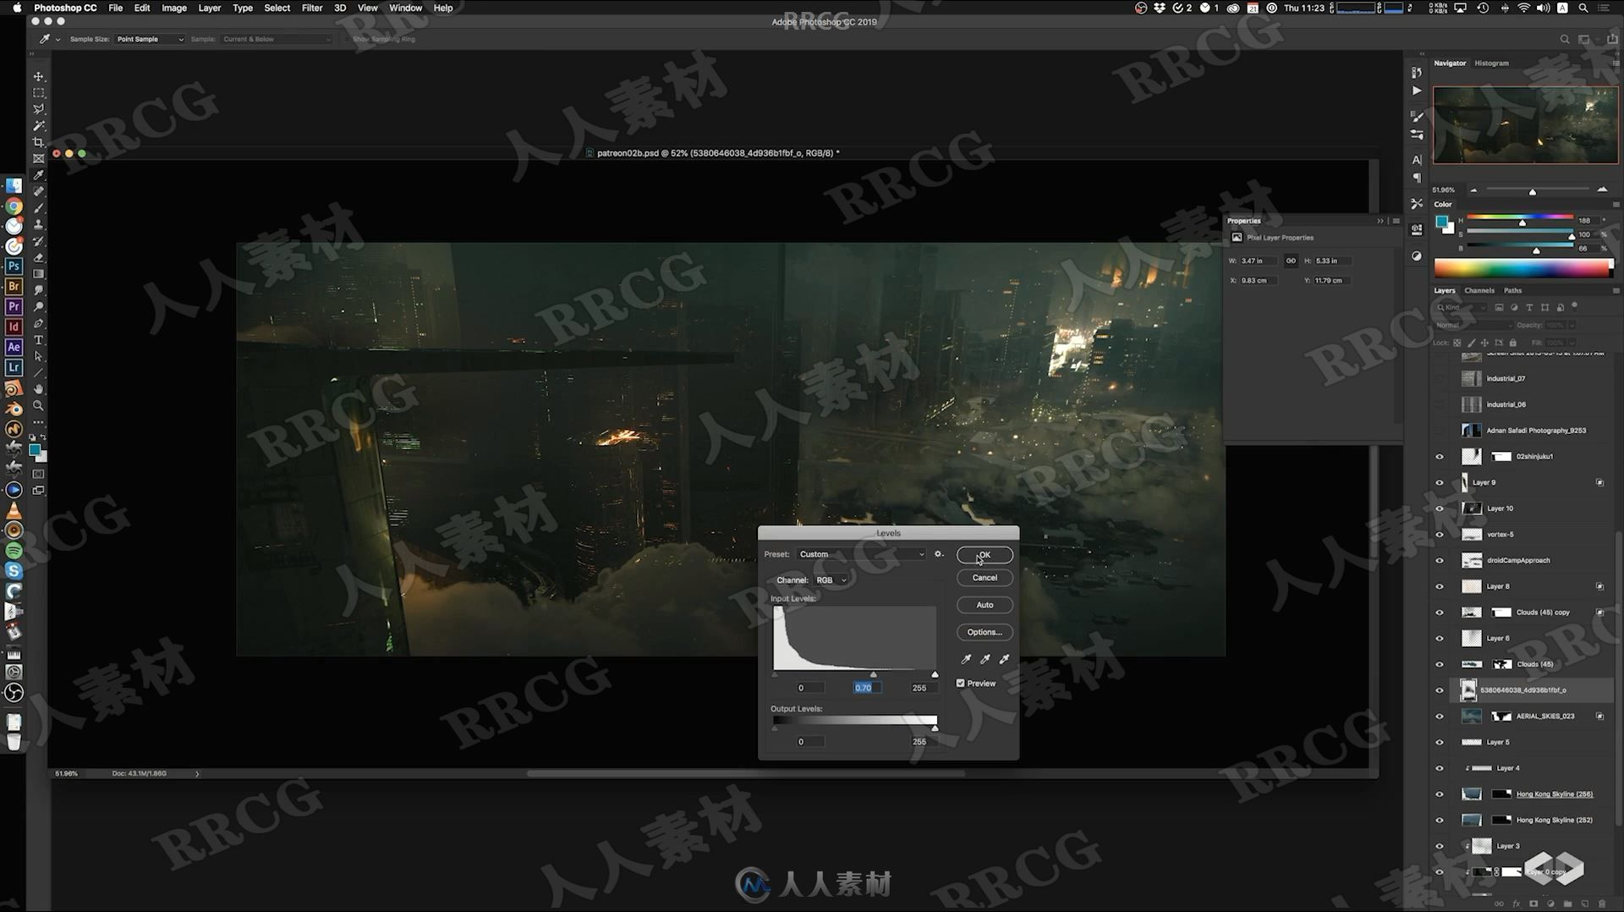Select the Path Selection tool
This screenshot has height=912, width=1624.
tap(38, 356)
